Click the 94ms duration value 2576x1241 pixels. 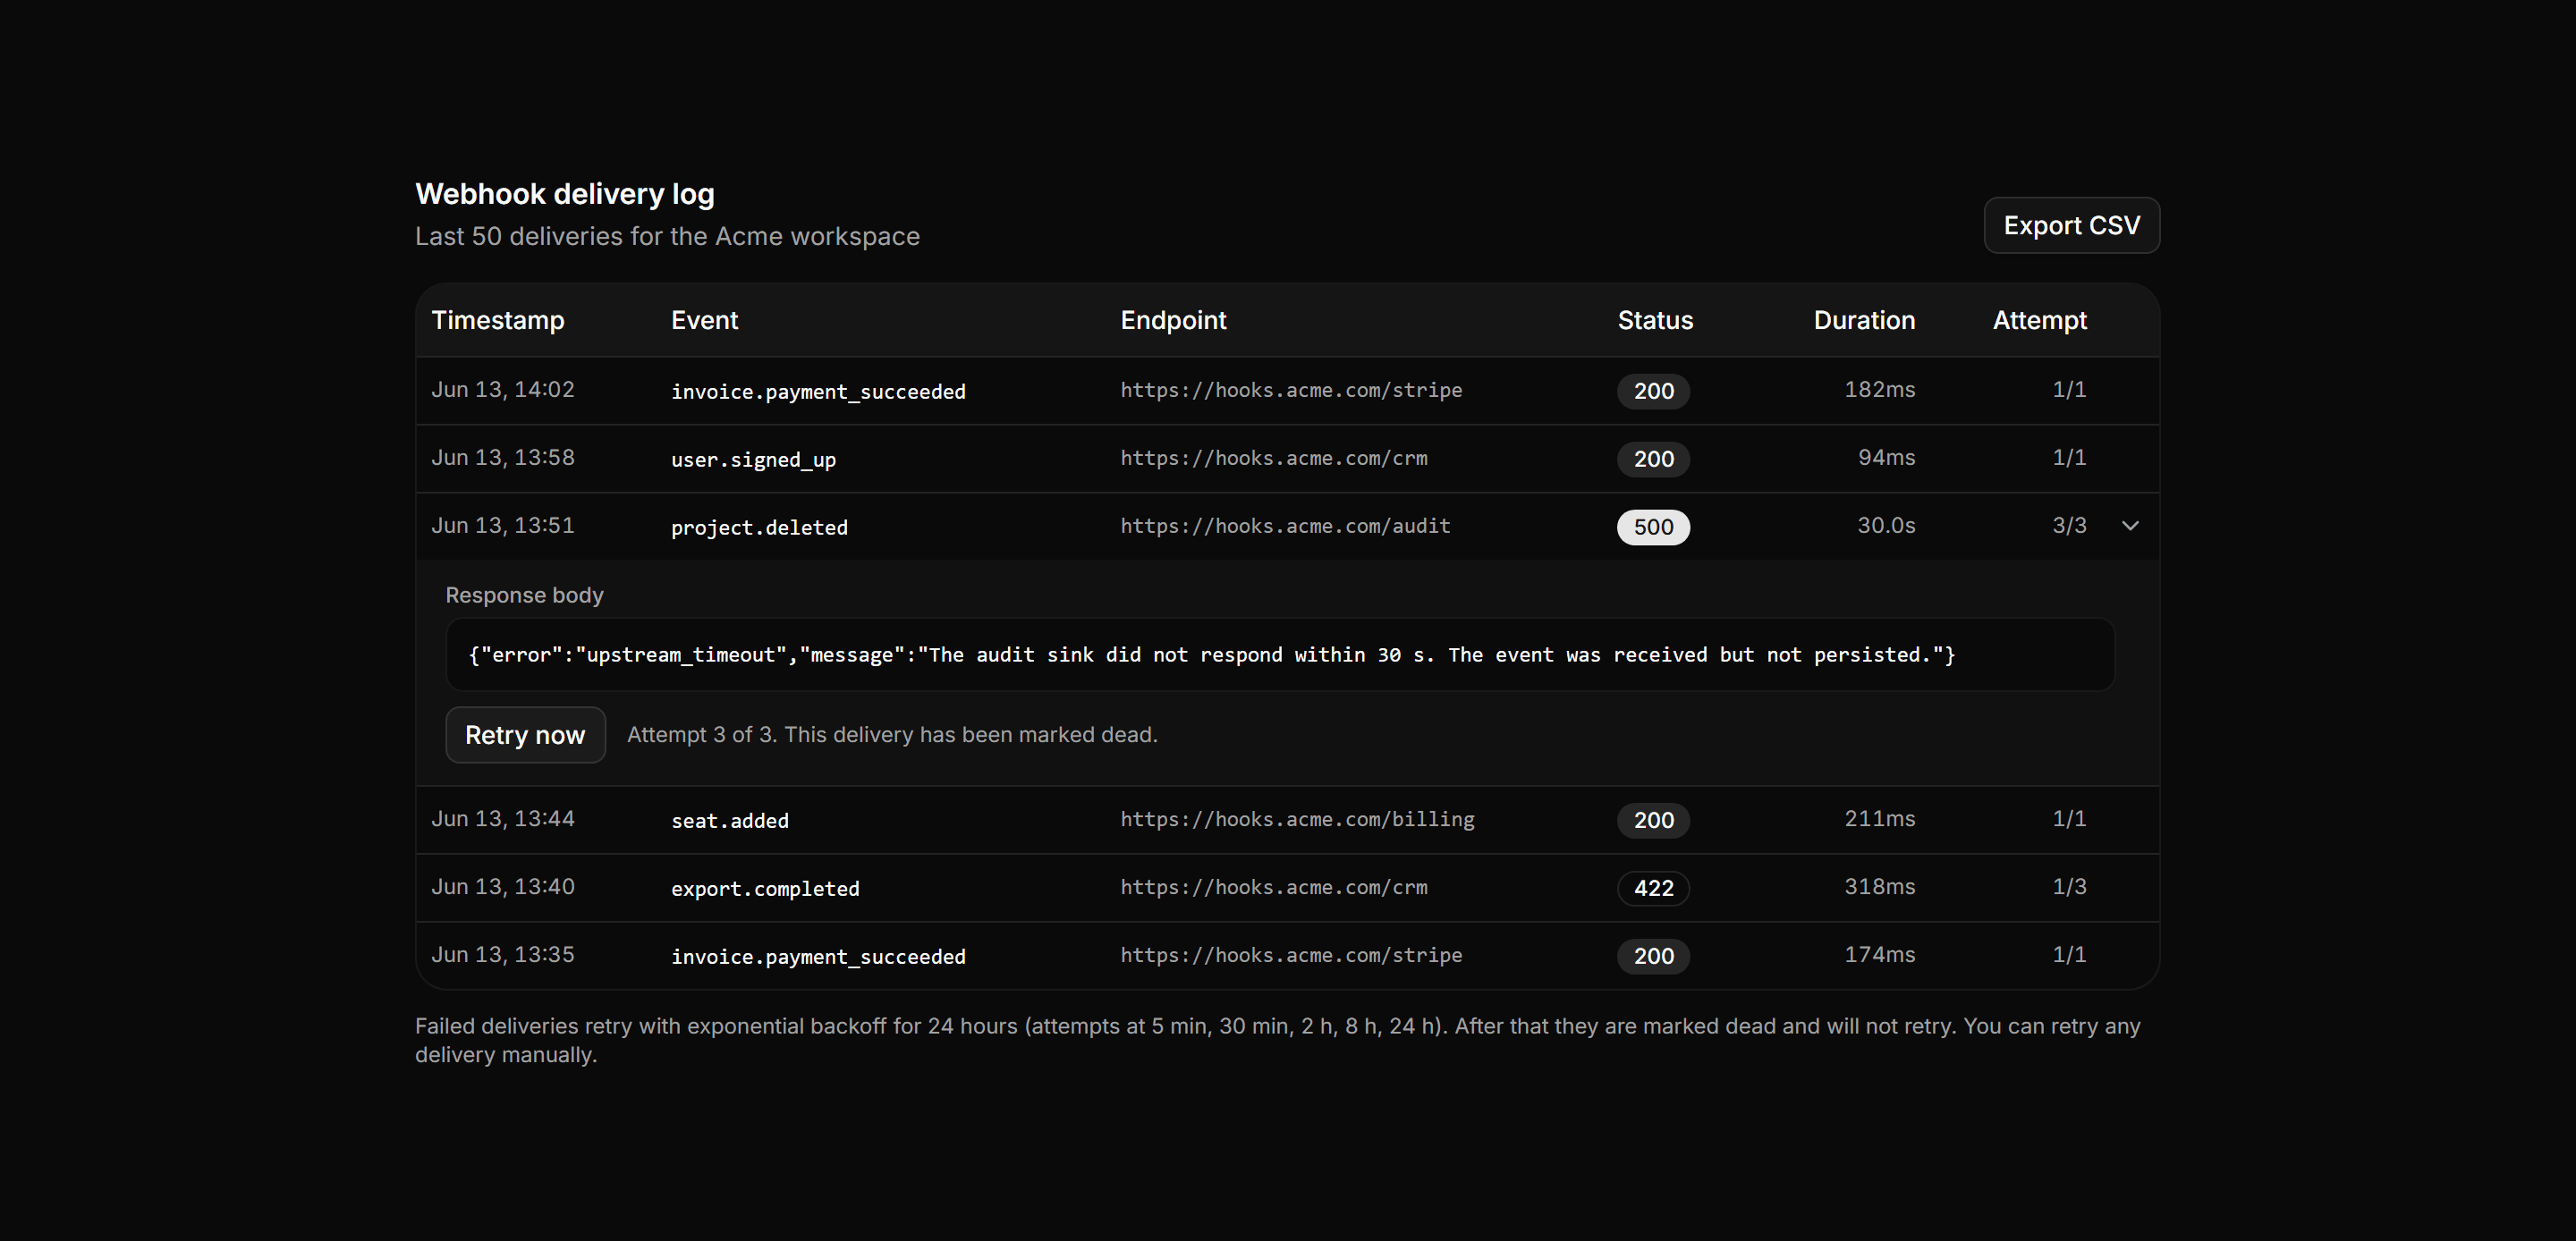tap(1887, 458)
